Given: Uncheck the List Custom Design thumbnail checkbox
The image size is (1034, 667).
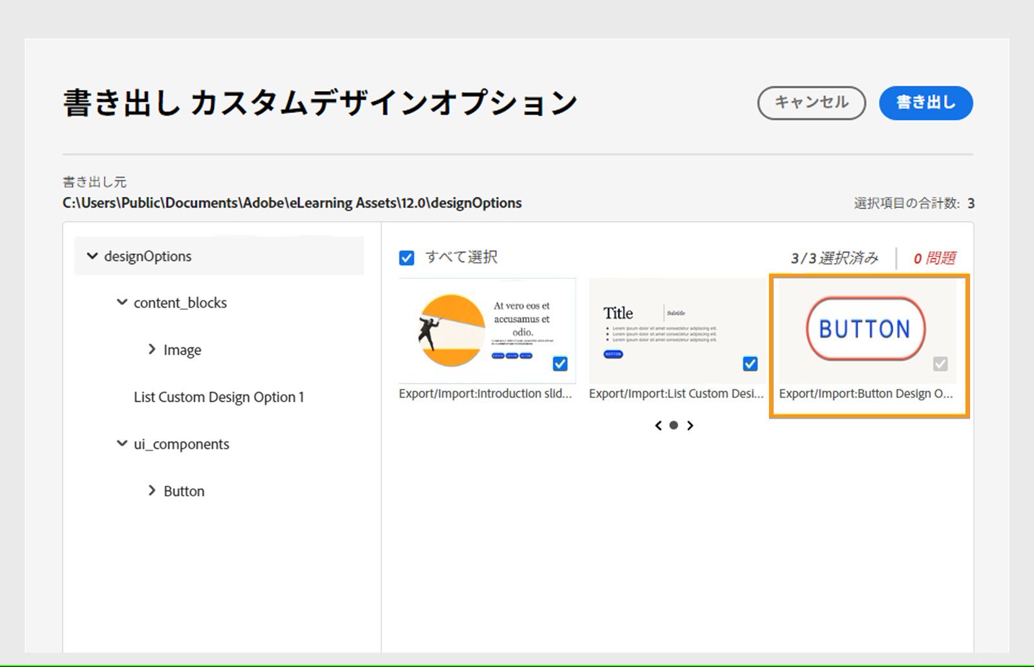Looking at the screenshot, I should coord(750,364).
